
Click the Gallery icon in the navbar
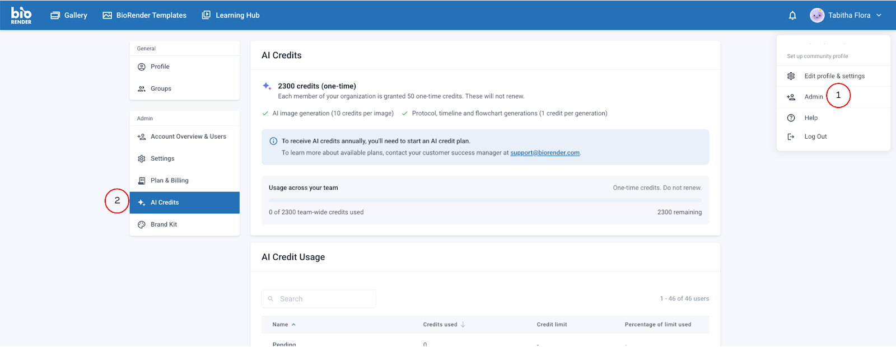55,16
